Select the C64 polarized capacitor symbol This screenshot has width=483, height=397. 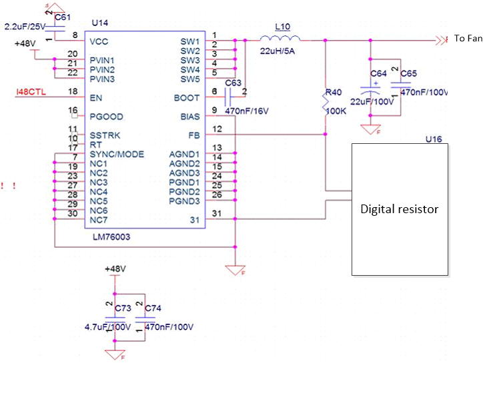click(x=370, y=90)
